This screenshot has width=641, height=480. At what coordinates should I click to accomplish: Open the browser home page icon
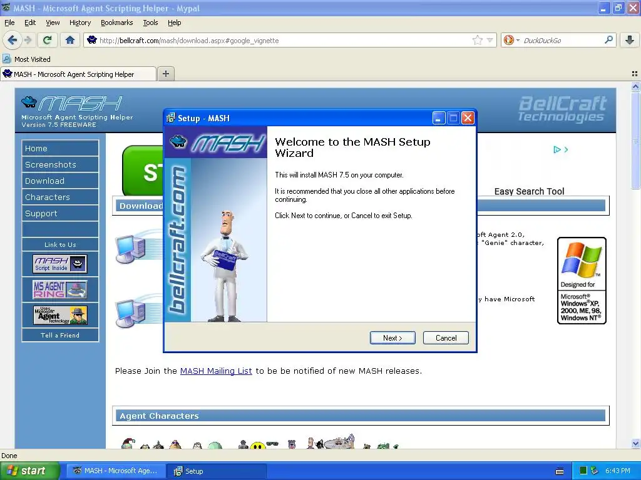[70, 40]
